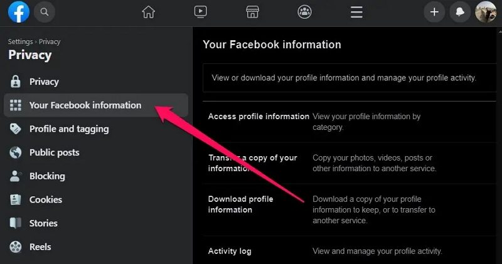
Task: Click the Create plus button
Action: pos(434,11)
